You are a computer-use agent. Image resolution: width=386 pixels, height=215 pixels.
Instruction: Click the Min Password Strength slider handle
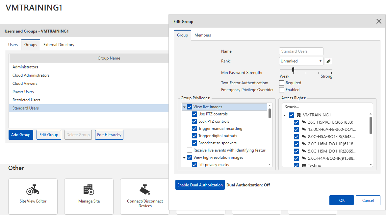[293, 70]
